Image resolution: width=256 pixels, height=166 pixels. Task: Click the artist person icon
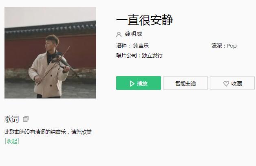tap(119, 34)
